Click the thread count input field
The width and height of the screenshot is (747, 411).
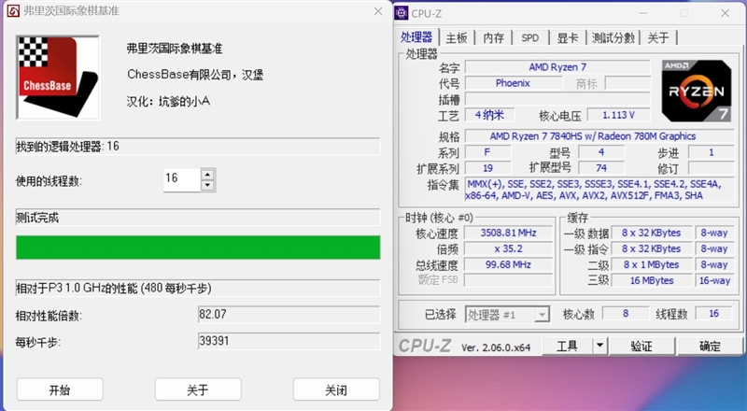(180, 179)
